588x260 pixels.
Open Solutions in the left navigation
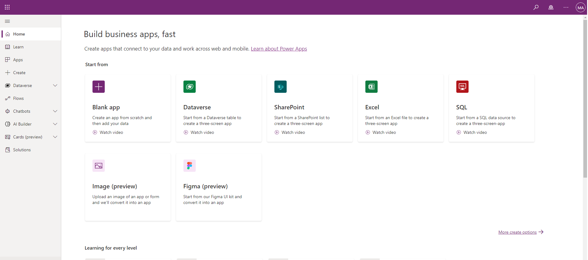(22, 150)
